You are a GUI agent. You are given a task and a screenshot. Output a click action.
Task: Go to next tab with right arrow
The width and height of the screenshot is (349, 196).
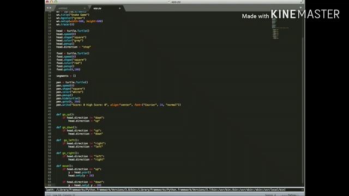coord(50,8)
